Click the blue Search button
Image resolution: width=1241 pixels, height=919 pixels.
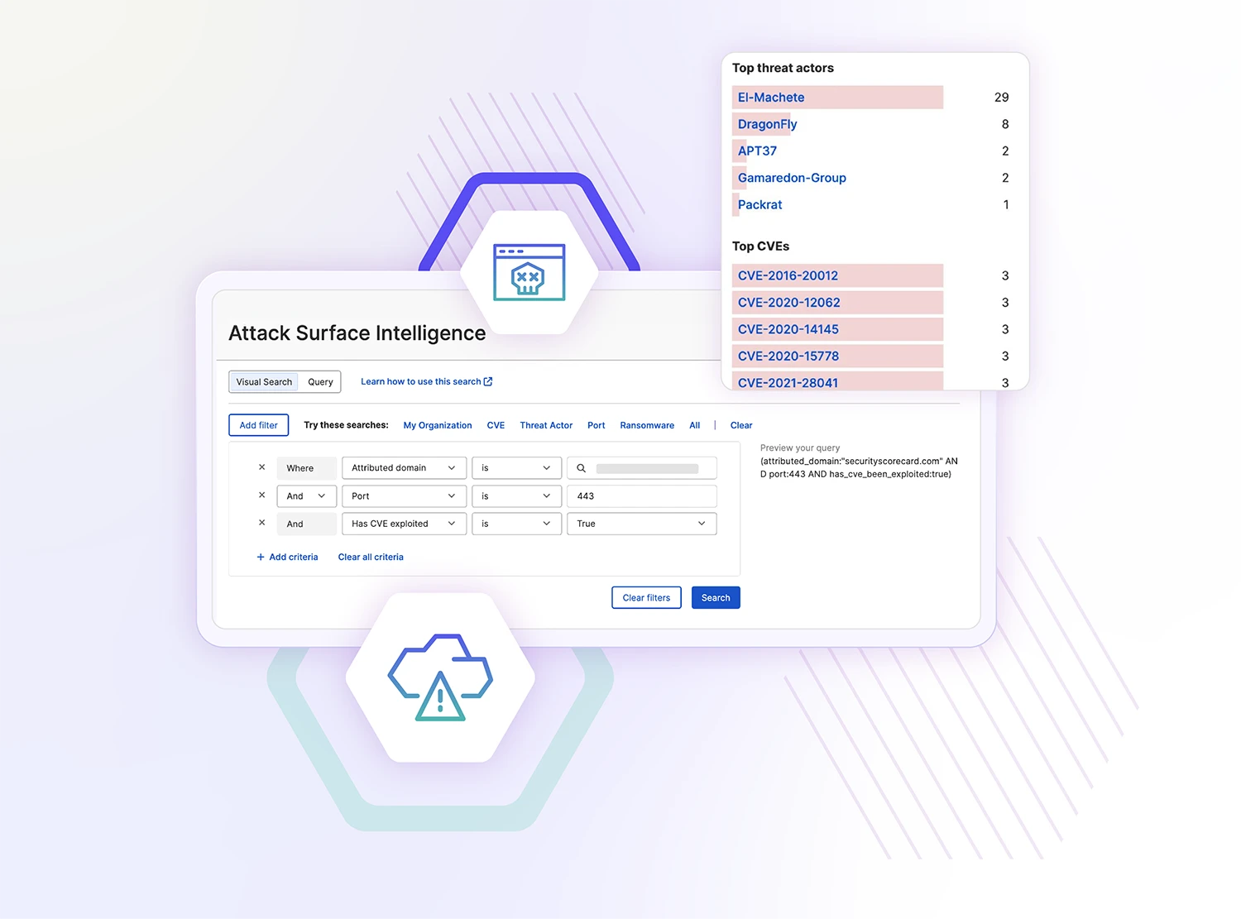[716, 597]
